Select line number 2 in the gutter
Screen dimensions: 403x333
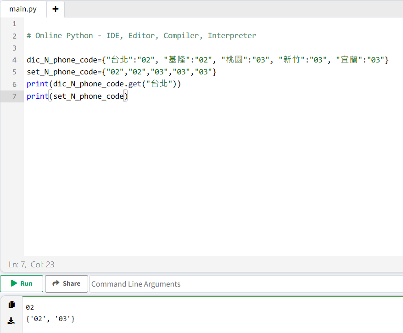point(14,36)
